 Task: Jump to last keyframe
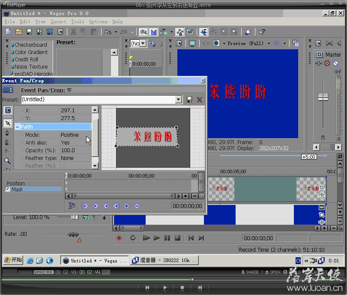[x=116, y=206]
